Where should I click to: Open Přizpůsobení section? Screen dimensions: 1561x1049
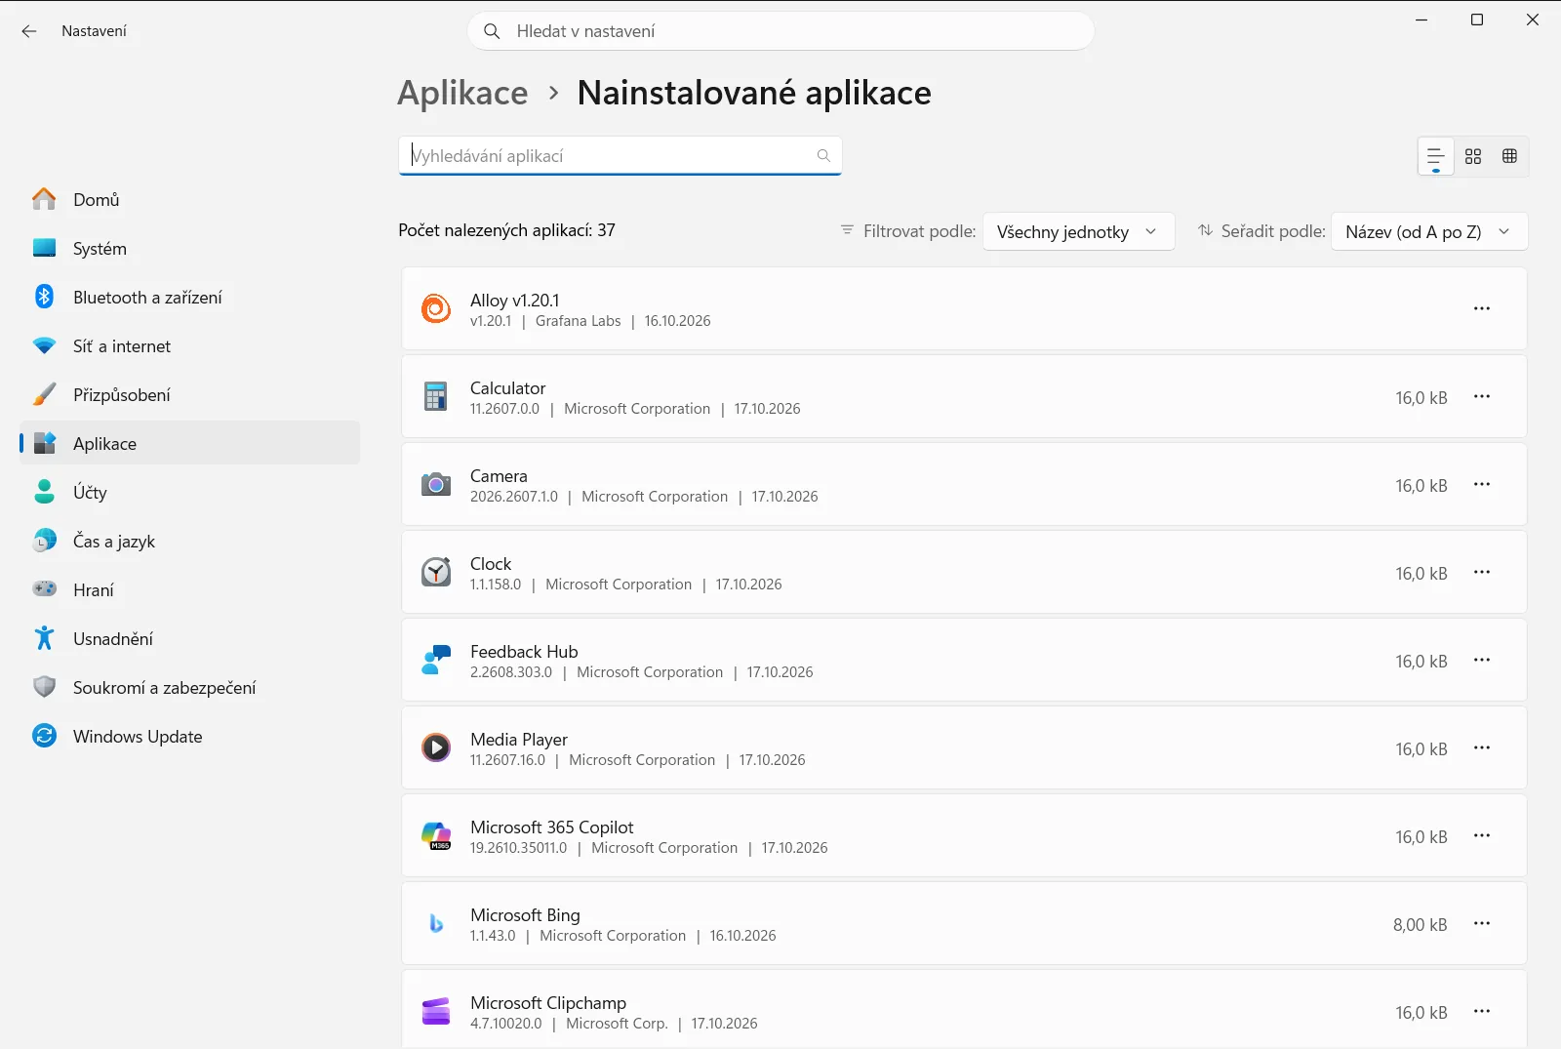(x=189, y=395)
